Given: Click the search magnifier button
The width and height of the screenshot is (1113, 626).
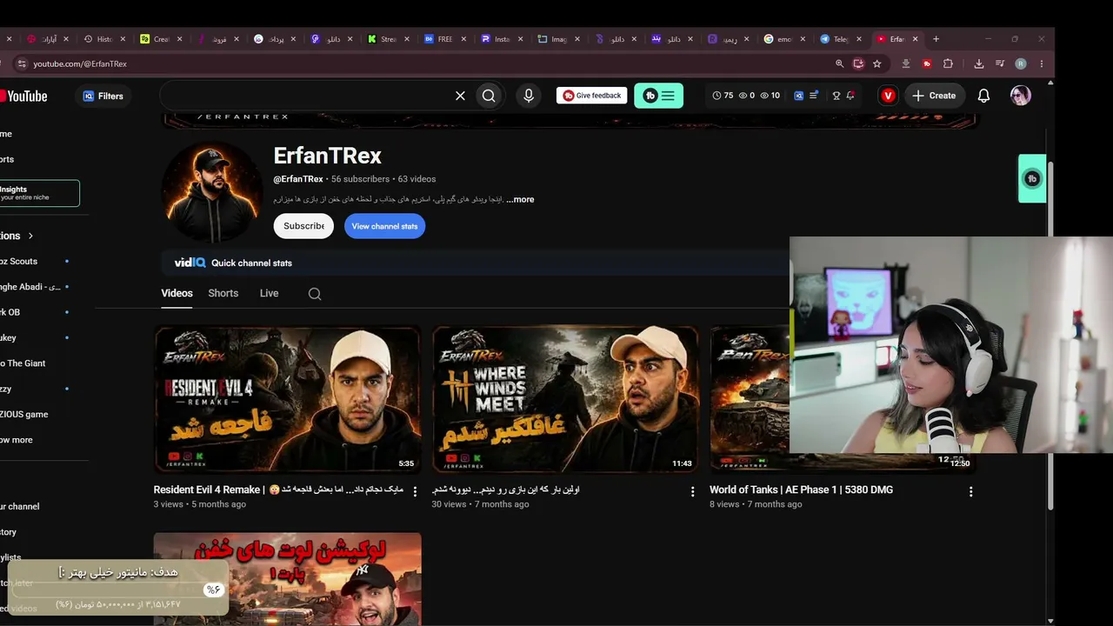Looking at the screenshot, I should (489, 96).
